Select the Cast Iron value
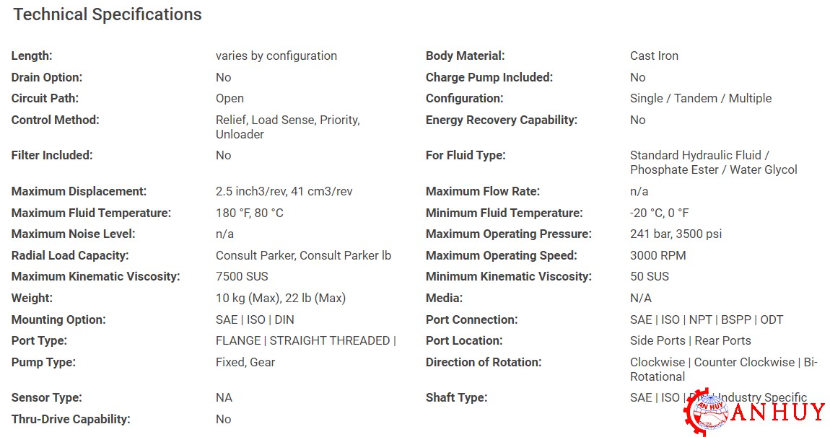The height and width of the screenshot is (437, 830). (x=654, y=56)
